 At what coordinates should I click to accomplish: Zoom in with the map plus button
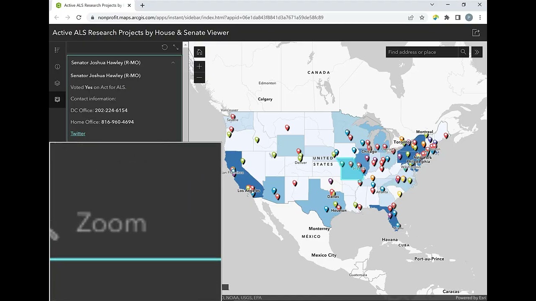click(x=199, y=66)
